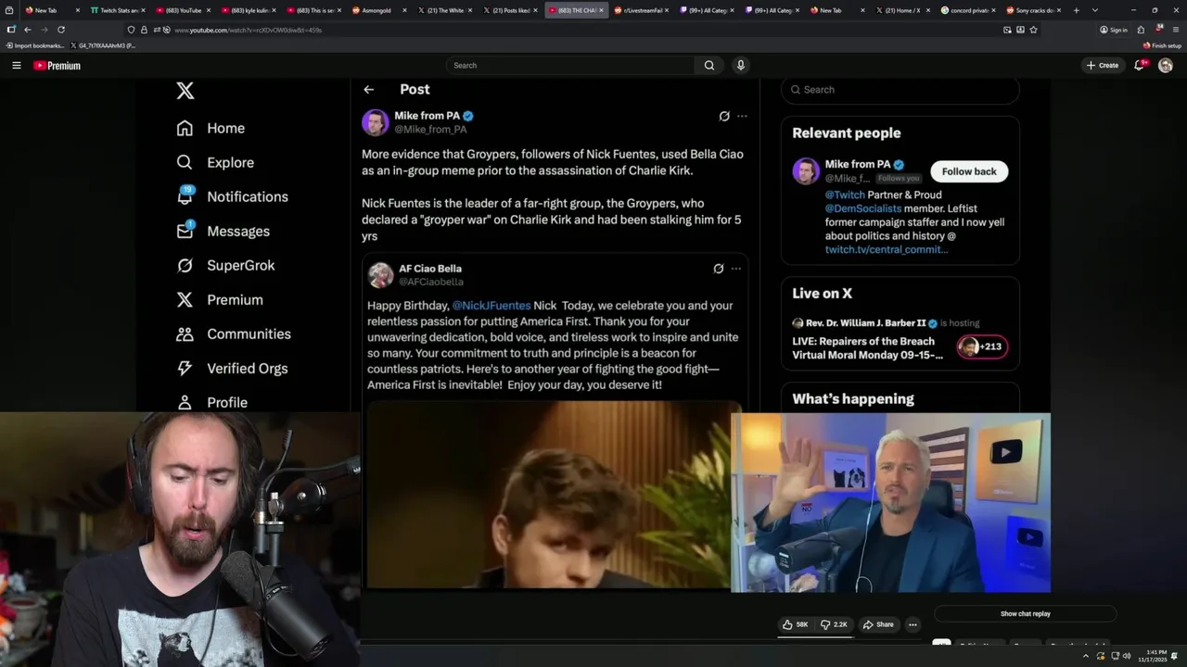Image resolution: width=1187 pixels, height=667 pixels.
Task: Click AF Ciao Bella account name
Action: (429, 269)
